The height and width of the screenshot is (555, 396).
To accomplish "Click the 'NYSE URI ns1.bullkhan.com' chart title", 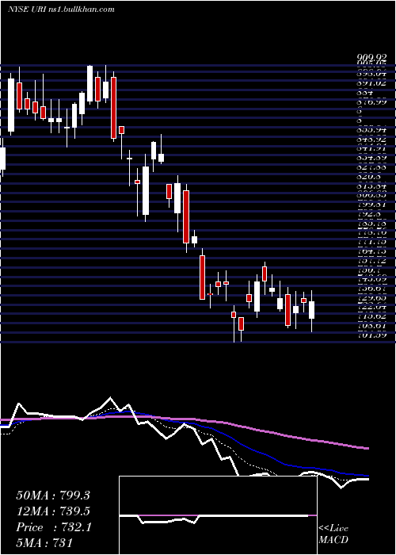I will coord(61,10).
